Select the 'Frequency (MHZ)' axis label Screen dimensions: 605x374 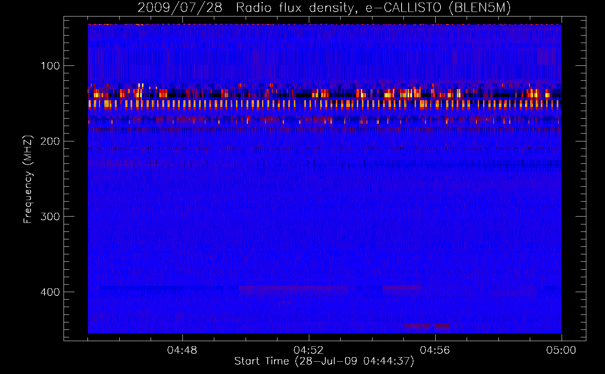pos(28,180)
